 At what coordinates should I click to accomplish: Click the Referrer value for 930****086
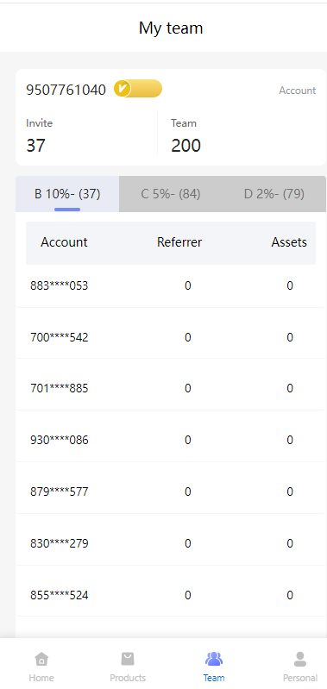(188, 440)
